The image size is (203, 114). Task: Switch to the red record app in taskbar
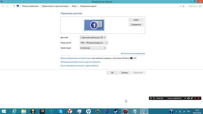tap(125, 111)
